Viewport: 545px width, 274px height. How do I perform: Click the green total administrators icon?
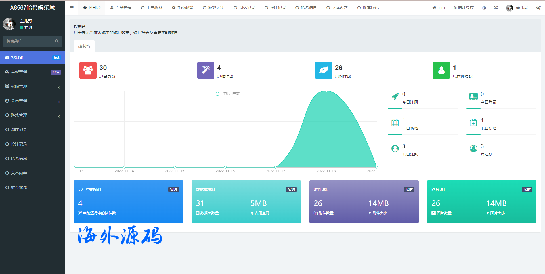(x=441, y=70)
